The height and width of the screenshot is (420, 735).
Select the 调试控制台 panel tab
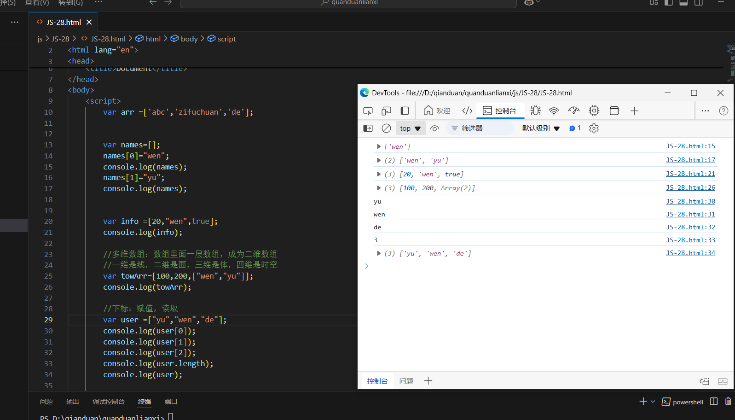click(x=109, y=402)
